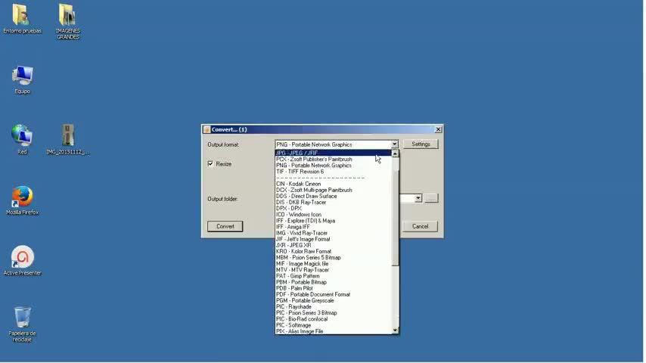Pick IFF - Amiga IFF
Image resolution: width=646 pixels, height=363 pixels.
pyautogui.click(x=334, y=227)
